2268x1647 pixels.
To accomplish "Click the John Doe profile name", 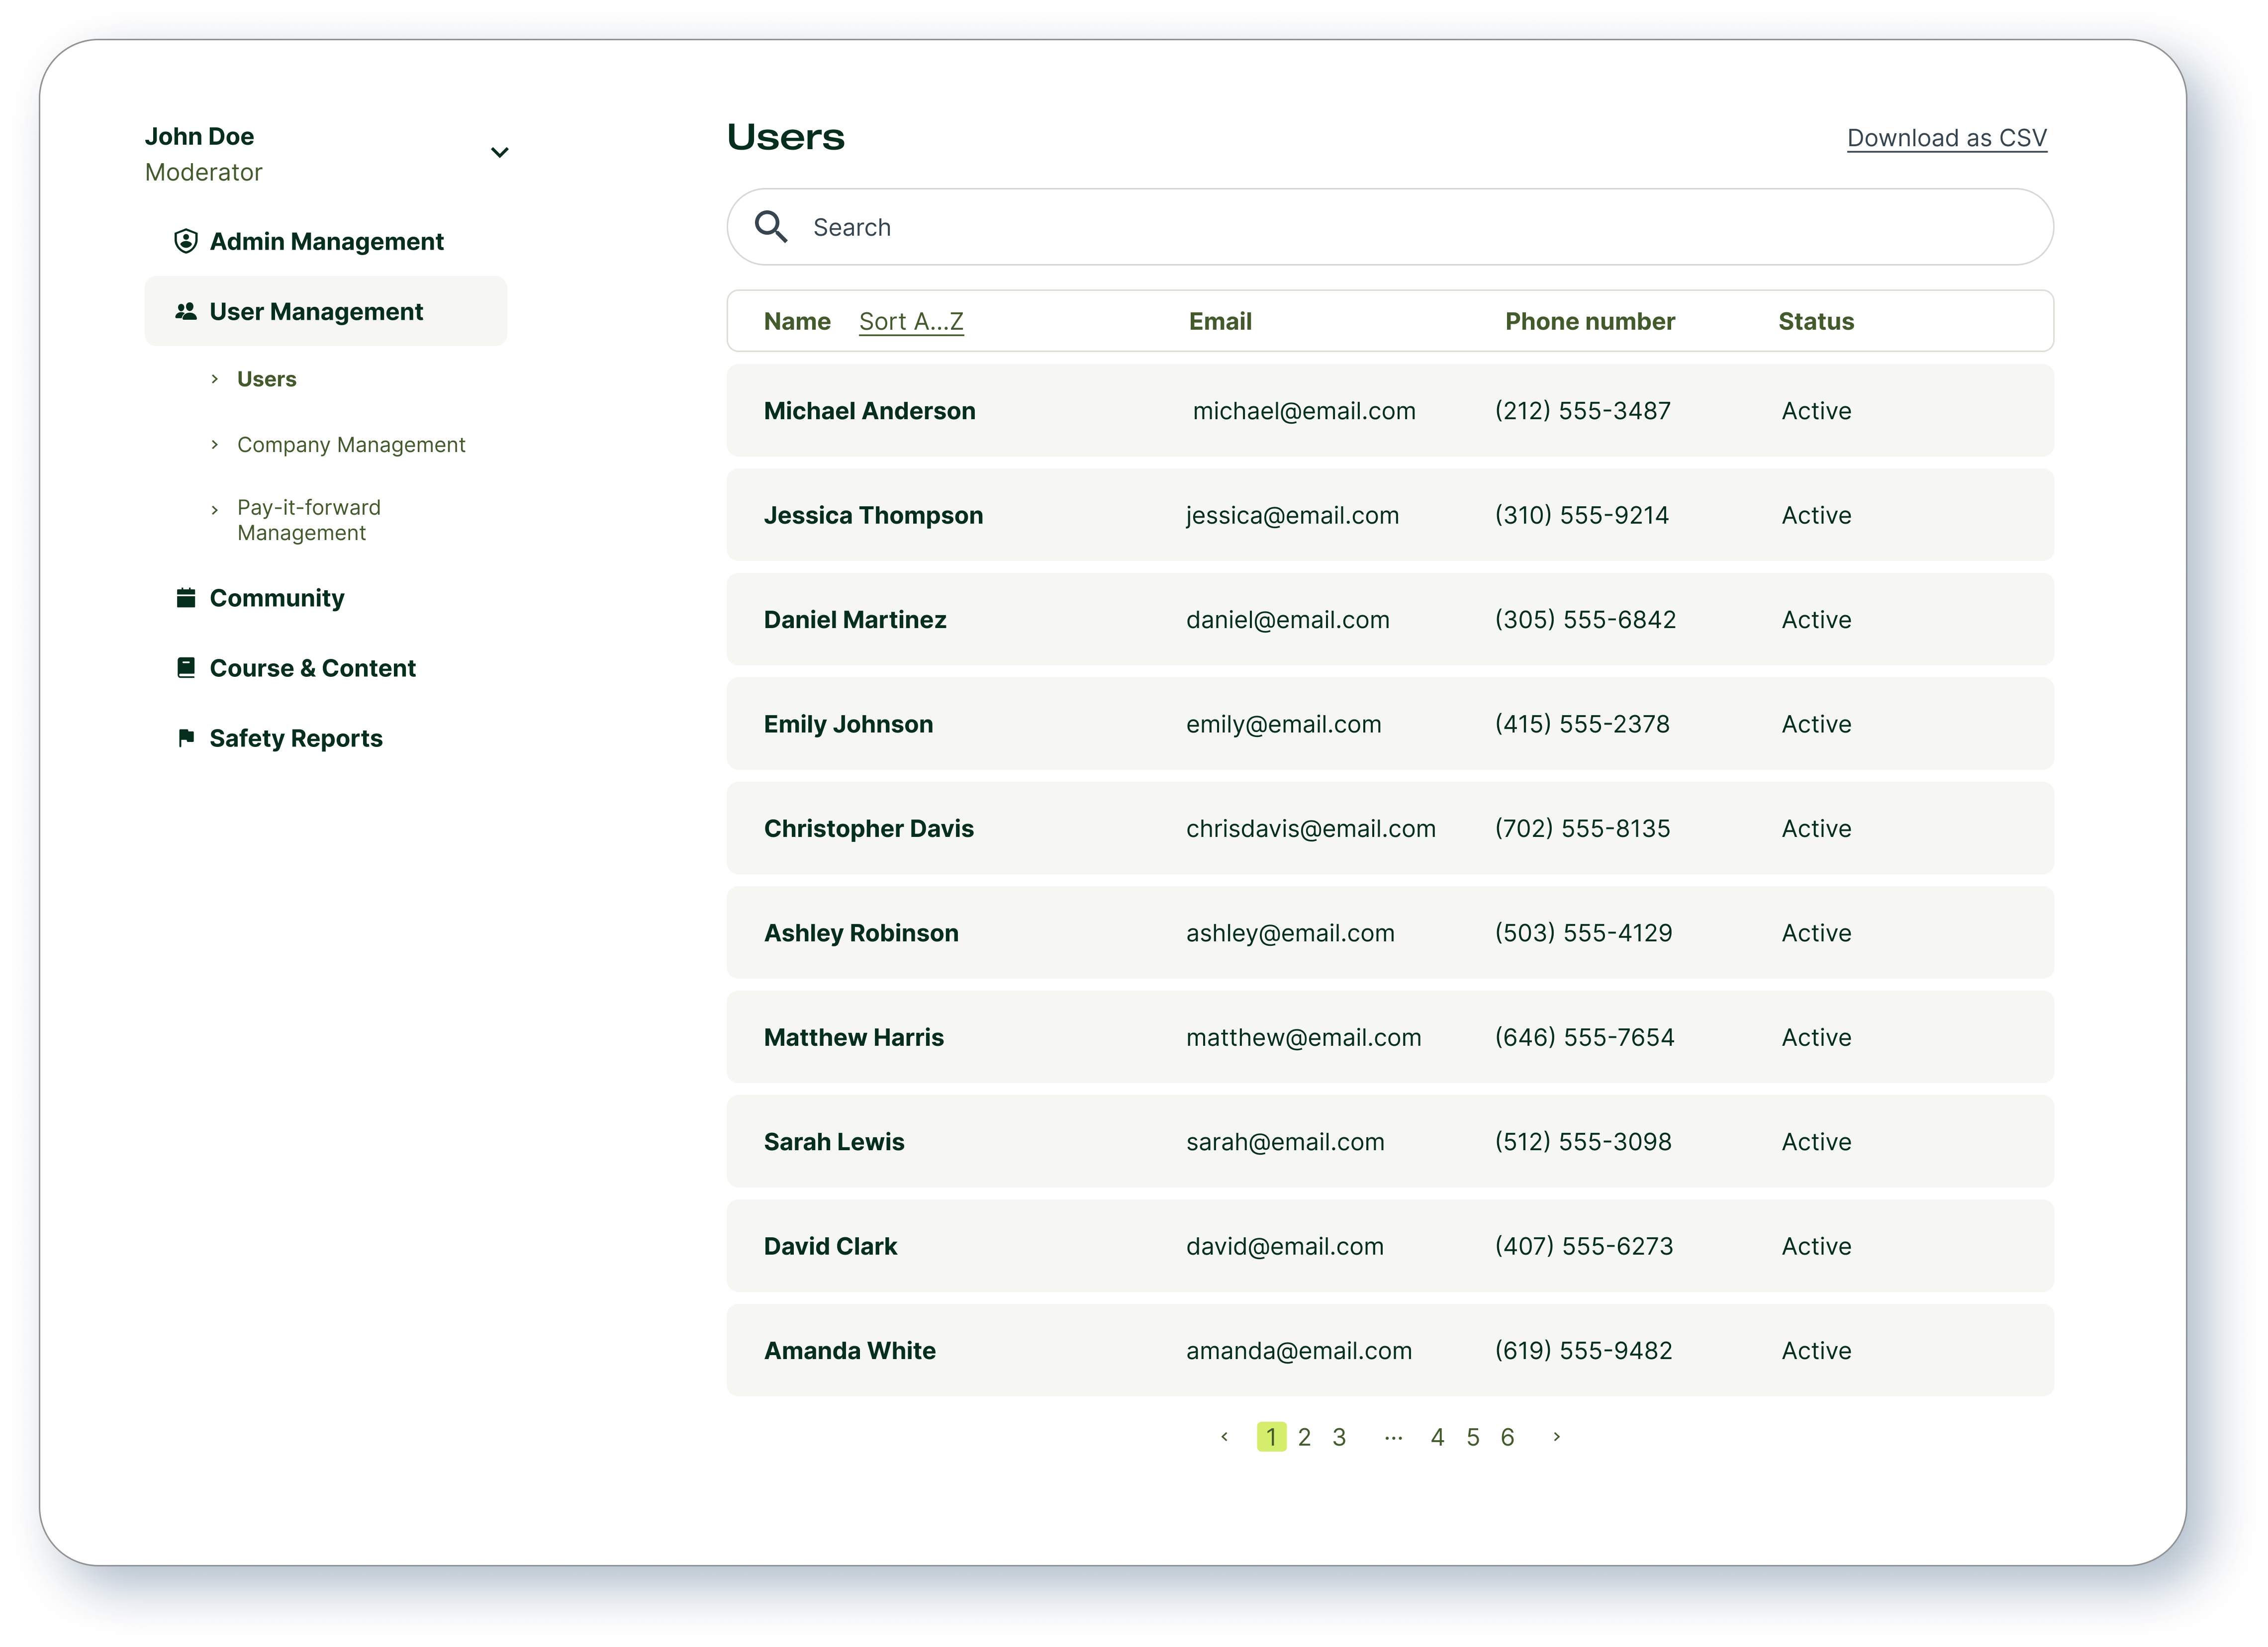I will pyautogui.click(x=199, y=136).
